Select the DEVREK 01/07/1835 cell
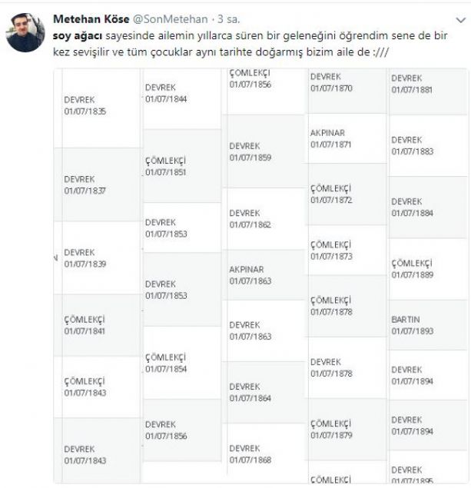The image size is (471, 488). click(x=85, y=106)
